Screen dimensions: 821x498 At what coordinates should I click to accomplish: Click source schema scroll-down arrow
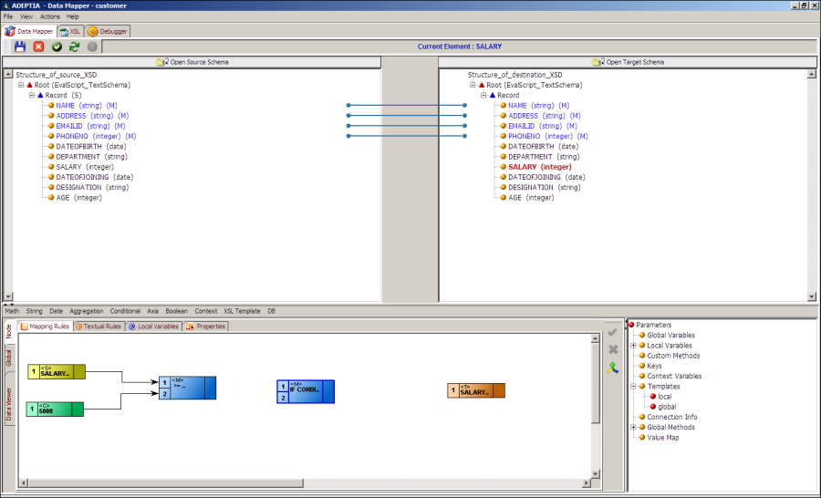[x=8, y=296]
